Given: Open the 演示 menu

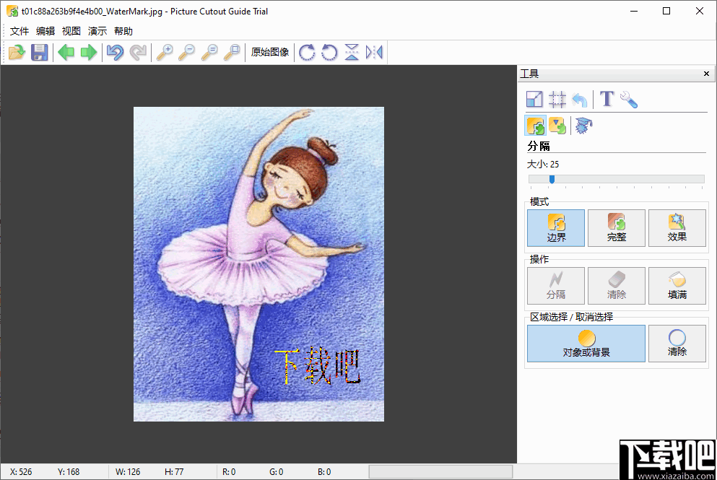Looking at the screenshot, I should (x=97, y=31).
